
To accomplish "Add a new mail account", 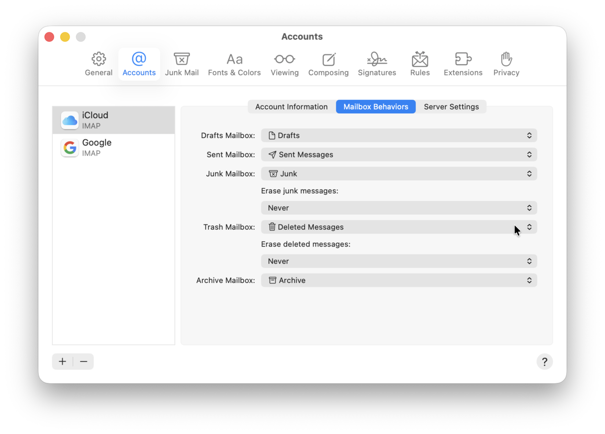I will click(62, 361).
